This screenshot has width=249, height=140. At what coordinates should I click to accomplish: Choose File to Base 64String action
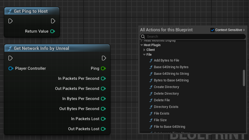tap(169, 127)
